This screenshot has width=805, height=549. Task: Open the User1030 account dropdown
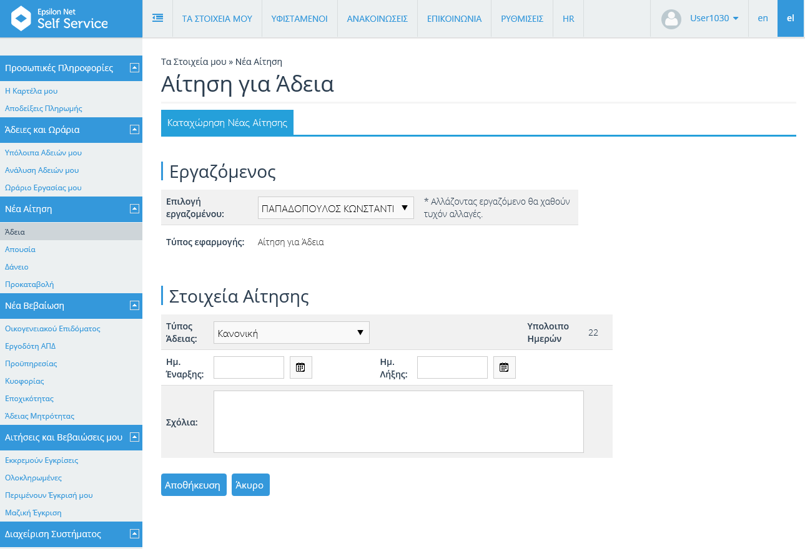click(714, 19)
